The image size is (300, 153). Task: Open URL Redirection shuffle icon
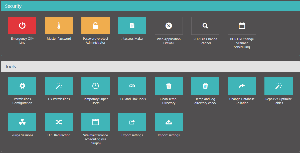59,122
